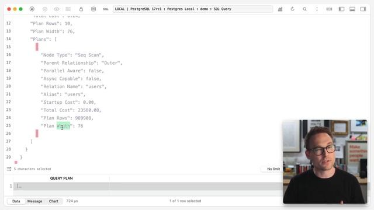Open the No limit dropdown
This screenshot has width=374, height=210.
coord(273,169)
